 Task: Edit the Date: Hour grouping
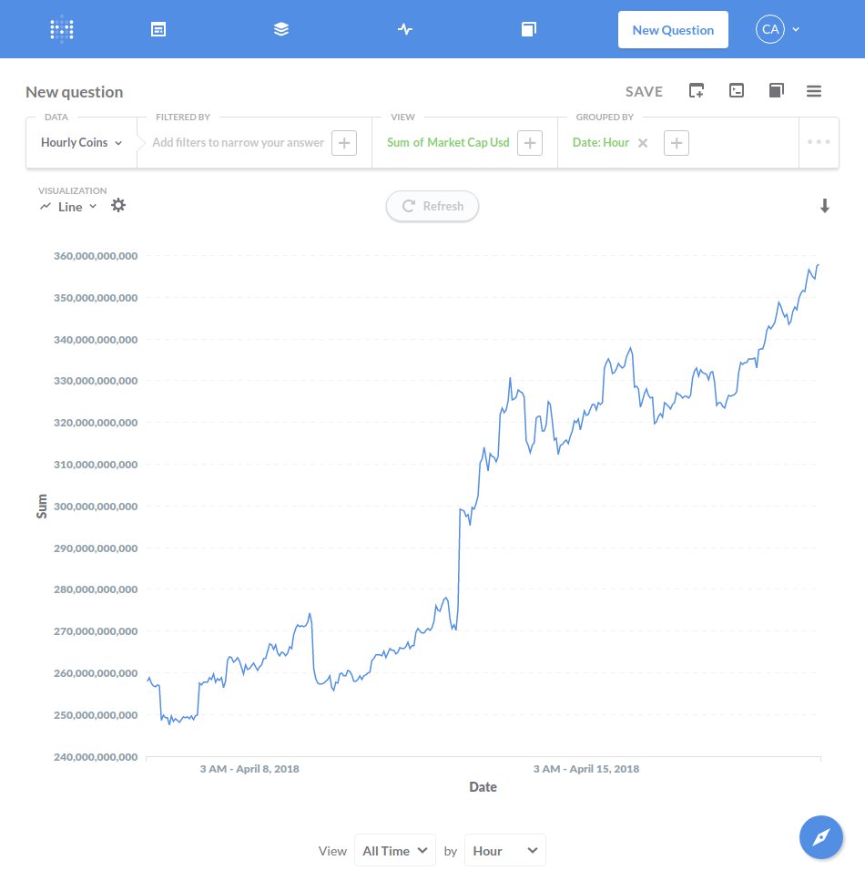pos(600,143)
